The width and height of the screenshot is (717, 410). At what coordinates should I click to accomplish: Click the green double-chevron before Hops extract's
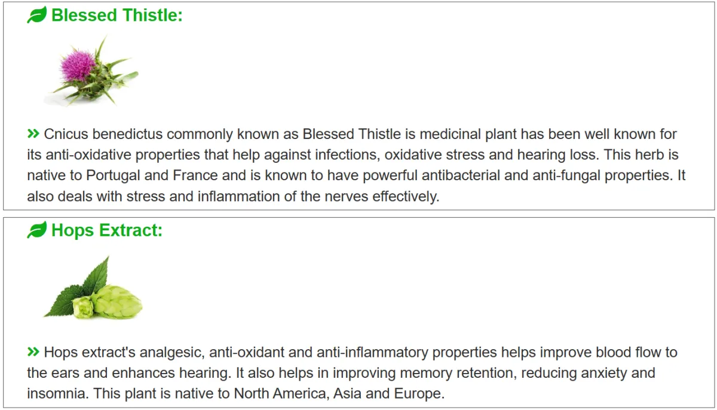point(33,352)
